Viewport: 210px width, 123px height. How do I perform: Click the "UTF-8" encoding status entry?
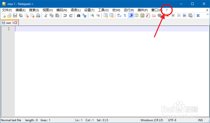[172, 120]
